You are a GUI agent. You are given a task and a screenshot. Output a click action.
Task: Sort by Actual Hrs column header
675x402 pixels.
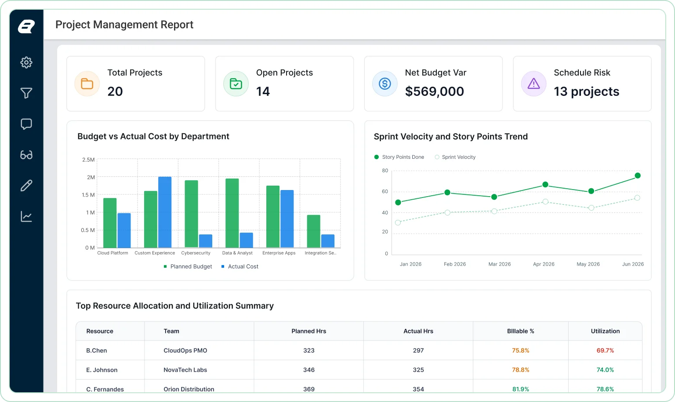(418, 331)
